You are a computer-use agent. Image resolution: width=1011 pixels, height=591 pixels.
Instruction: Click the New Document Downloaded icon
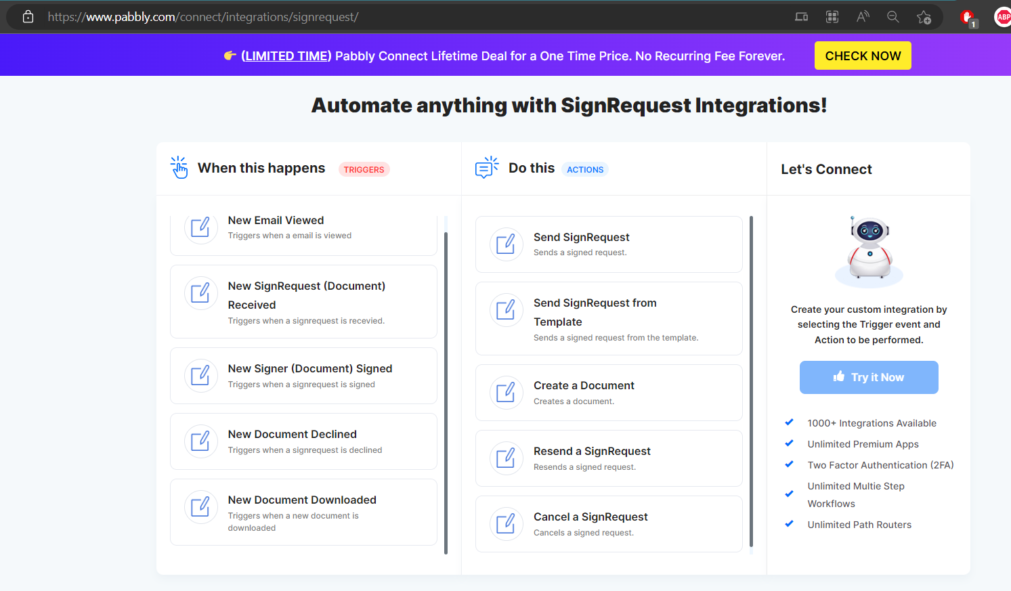pyautogui.click(x=201, y=507)
